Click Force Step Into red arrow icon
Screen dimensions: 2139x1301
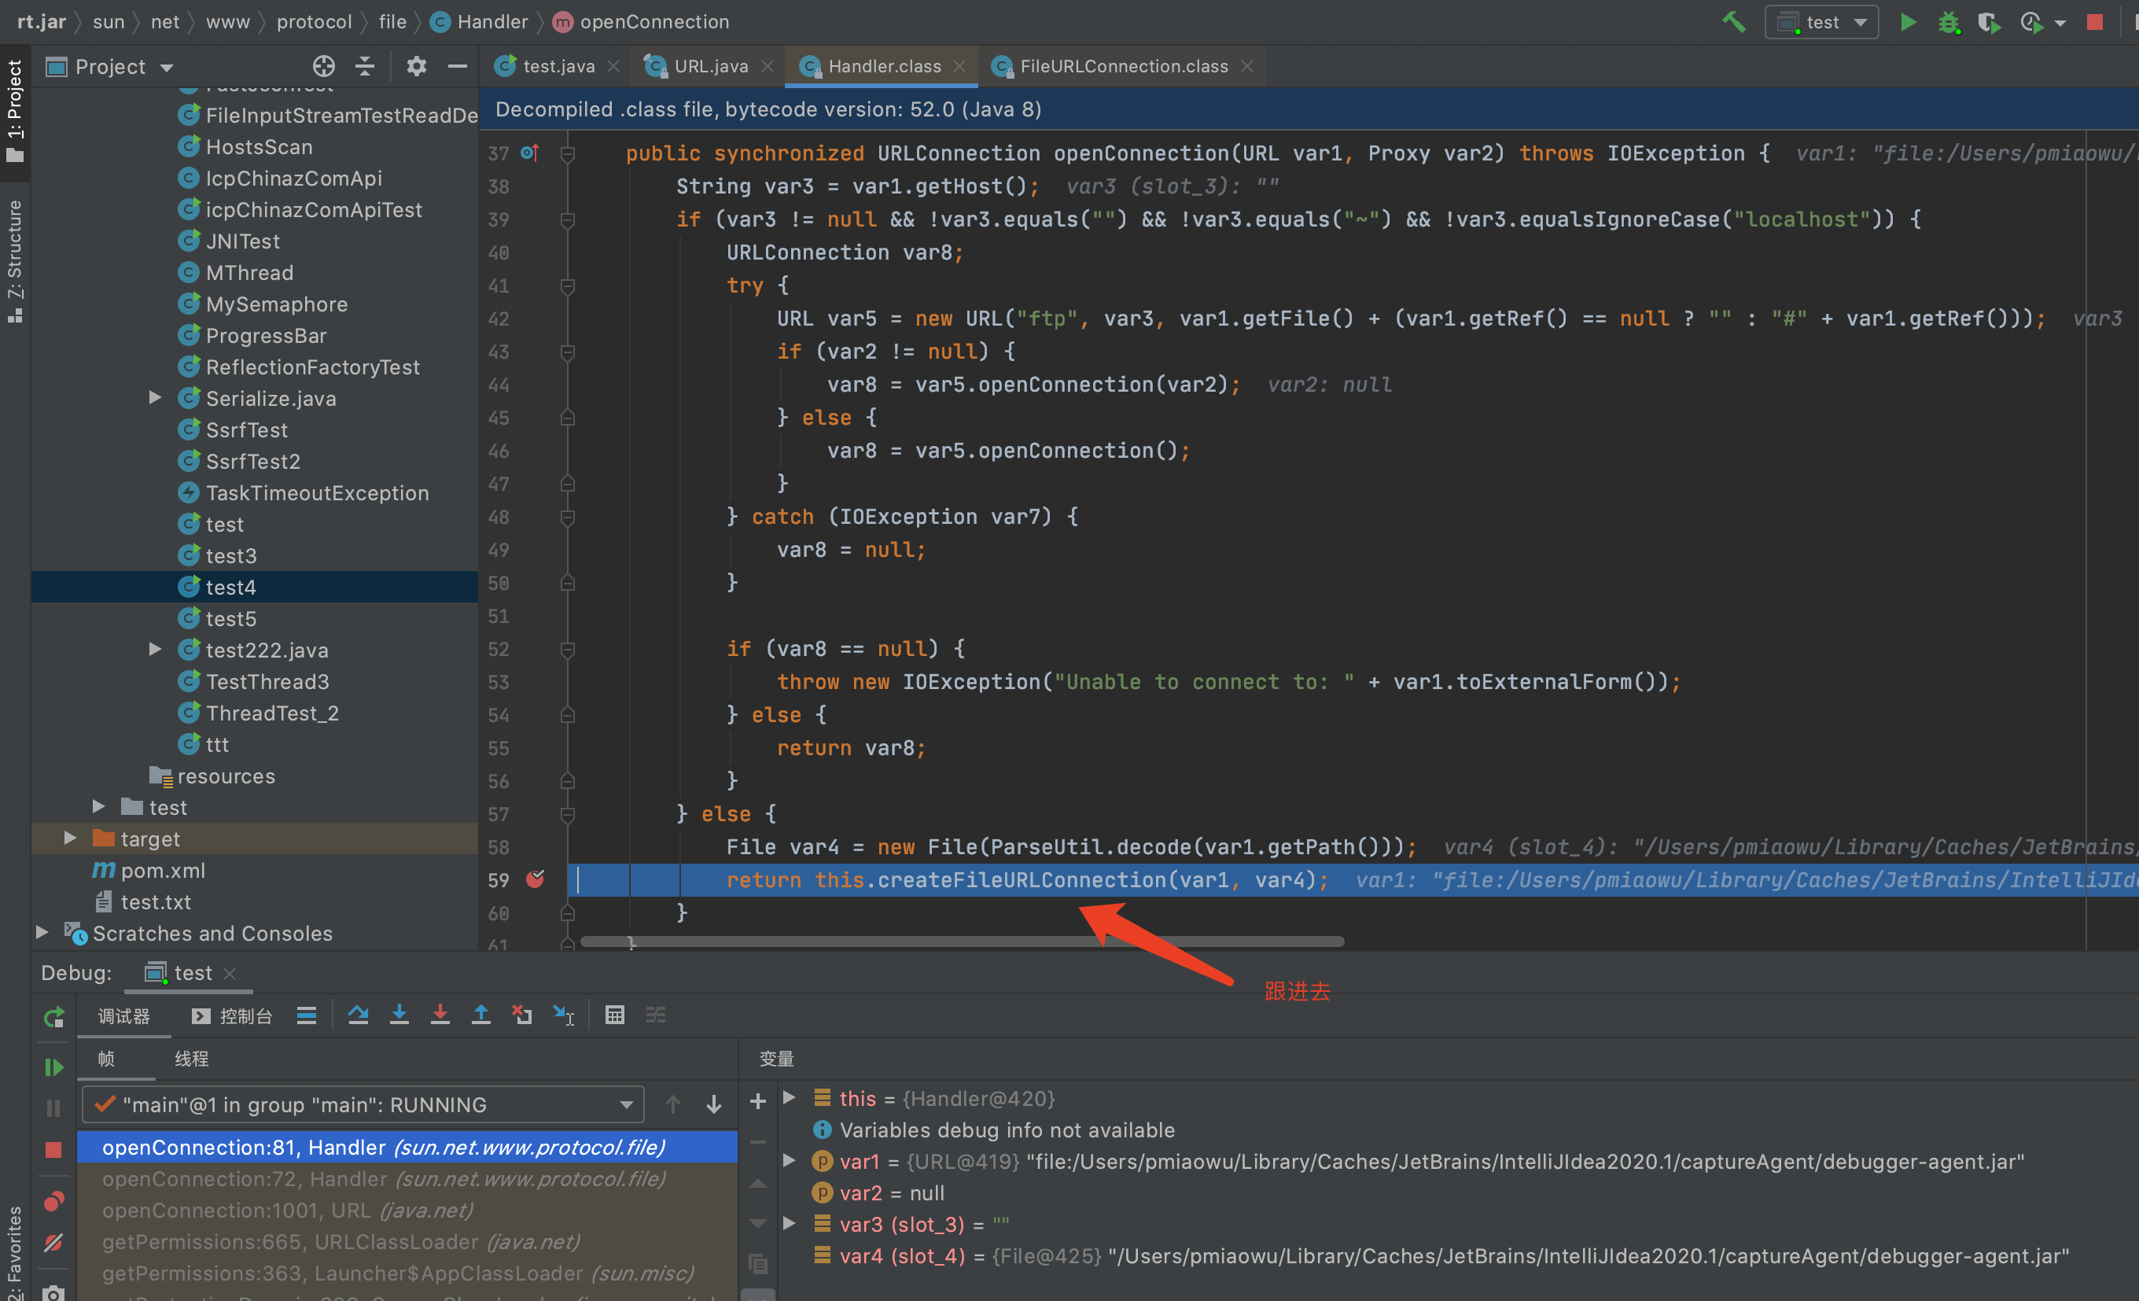(440, 1015)
